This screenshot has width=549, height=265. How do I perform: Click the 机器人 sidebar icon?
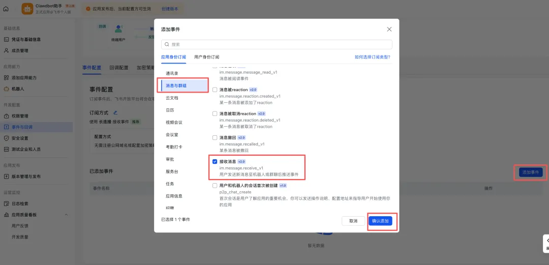click(6, 89)
